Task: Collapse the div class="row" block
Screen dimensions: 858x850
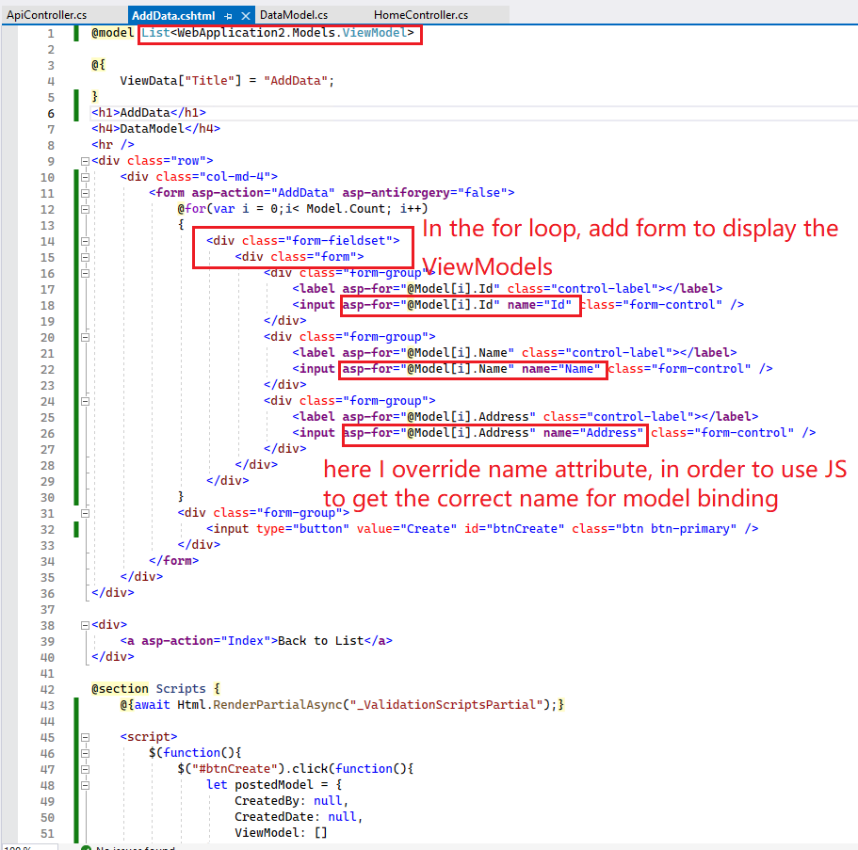Action: 86,161
